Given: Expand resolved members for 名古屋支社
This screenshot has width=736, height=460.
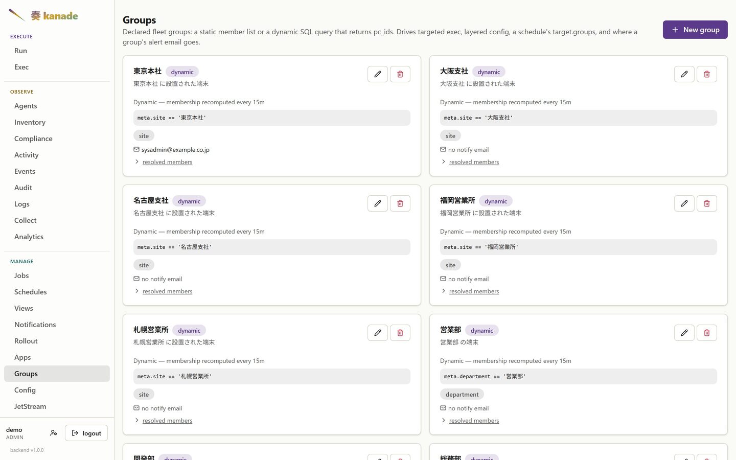Looking at the screenshot, I should (x=167, y=291).
